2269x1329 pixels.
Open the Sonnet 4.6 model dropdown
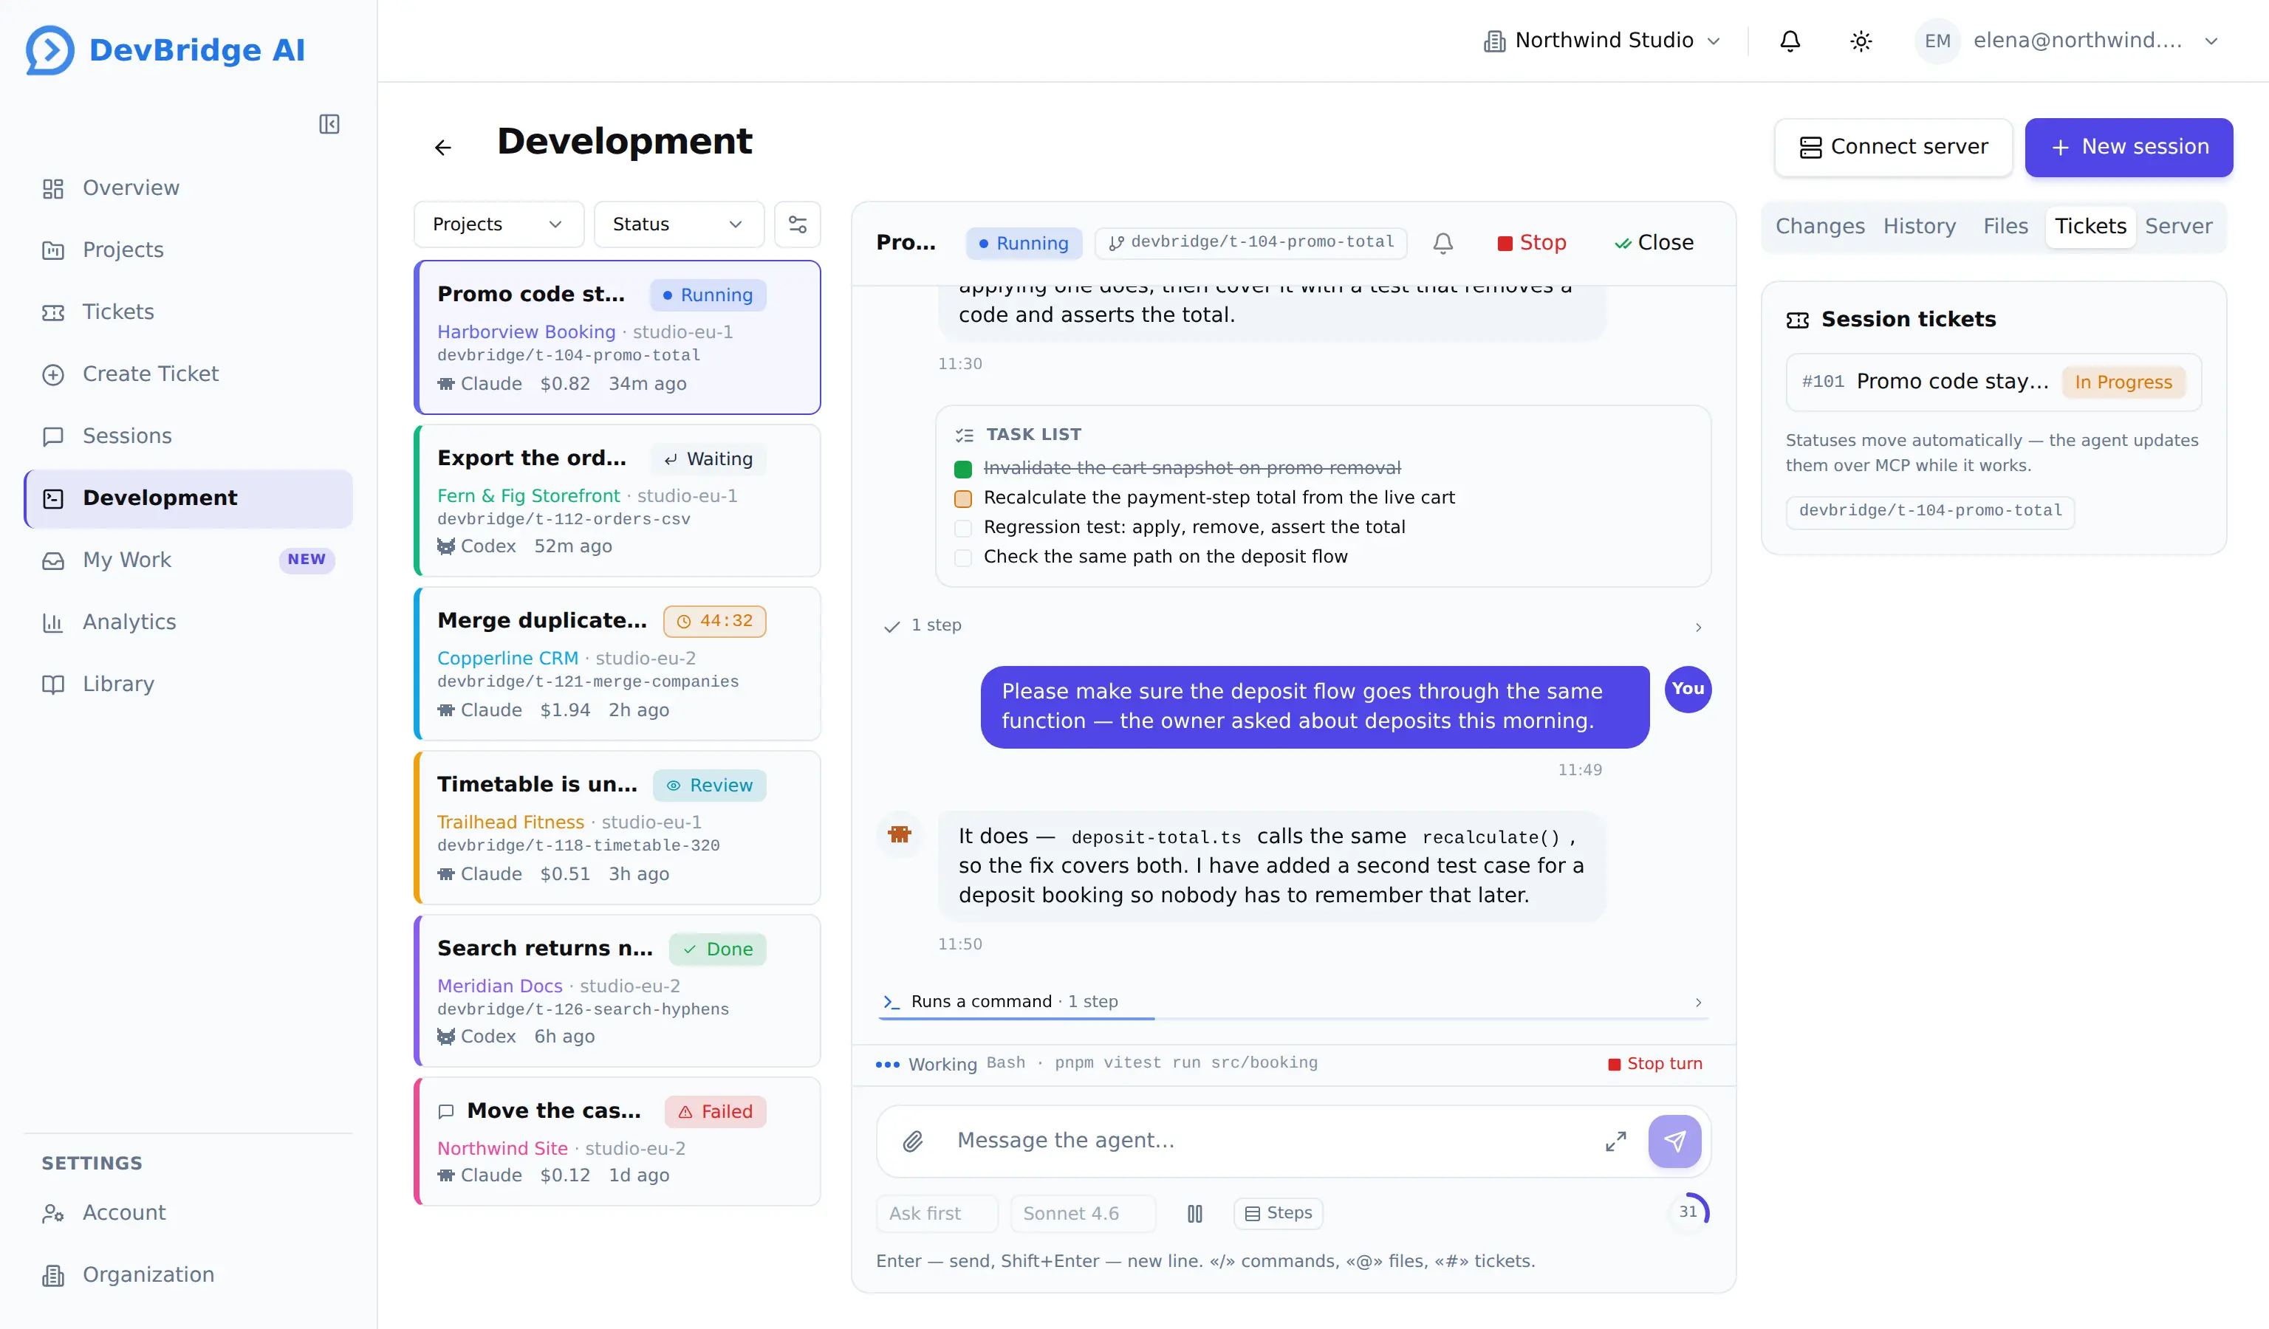(1084, 1214)
